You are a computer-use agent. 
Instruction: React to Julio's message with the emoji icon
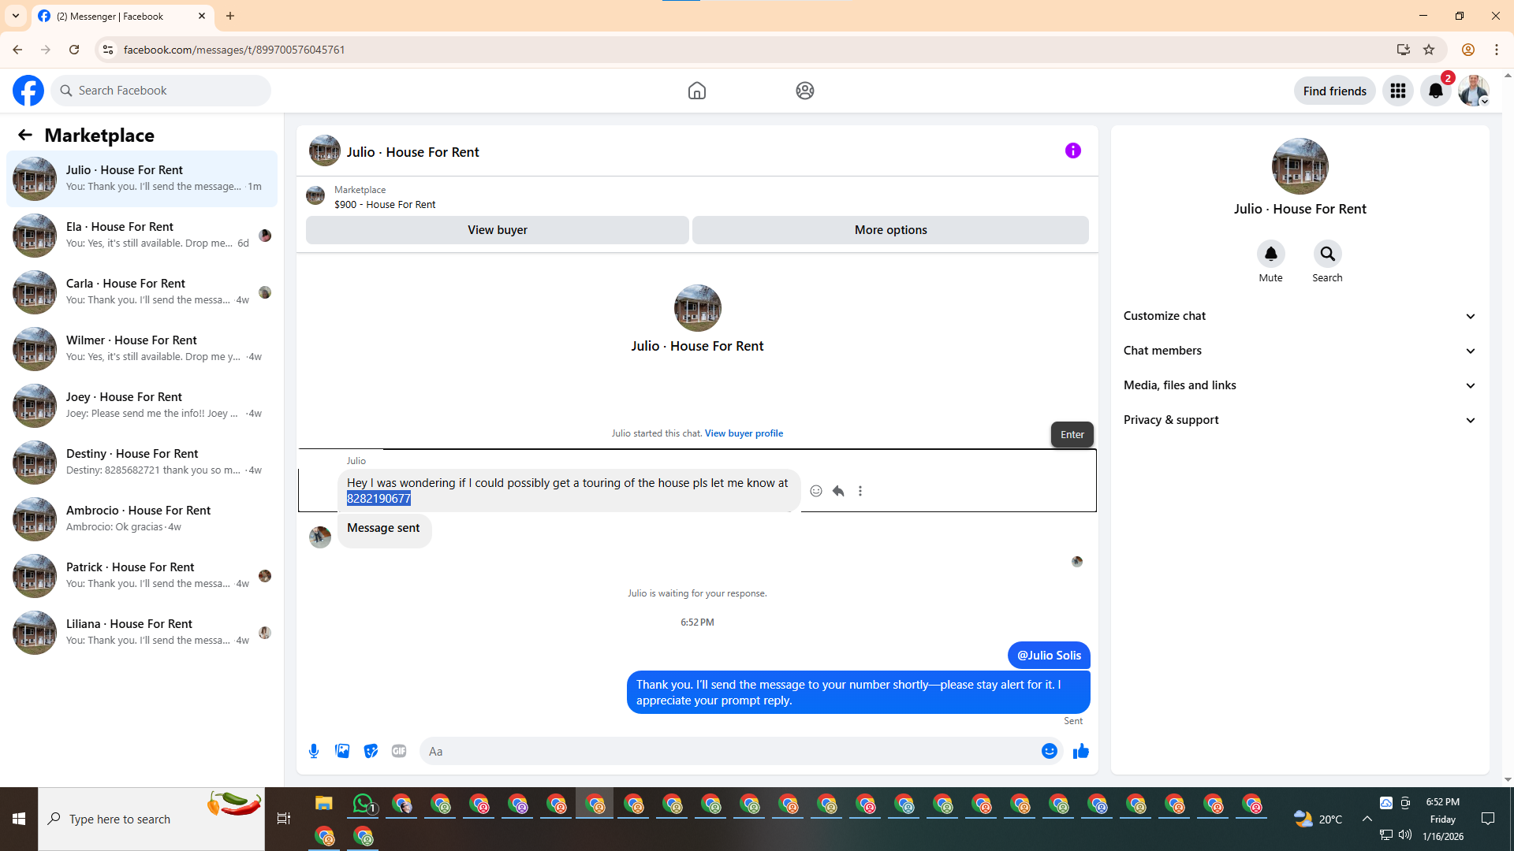(x=816, y=491)
